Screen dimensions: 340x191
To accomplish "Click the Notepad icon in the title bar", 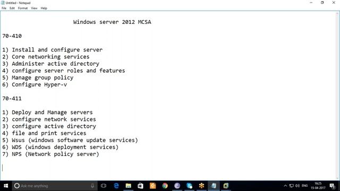I will [3, 3].
